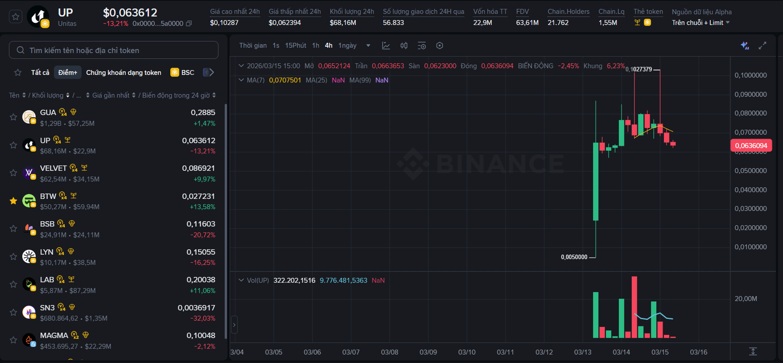Click the LYN token logo
Screen dimensions: 783x363
point(29,256)
